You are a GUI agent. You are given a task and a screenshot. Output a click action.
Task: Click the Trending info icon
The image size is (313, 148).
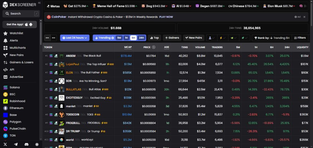pyautogui.click(x=112, y=38)
